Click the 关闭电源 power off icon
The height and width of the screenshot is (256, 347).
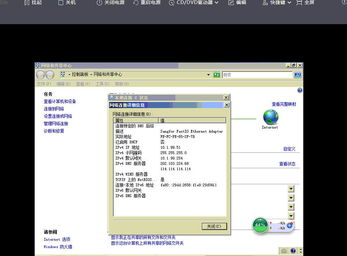tap(99, 3)
